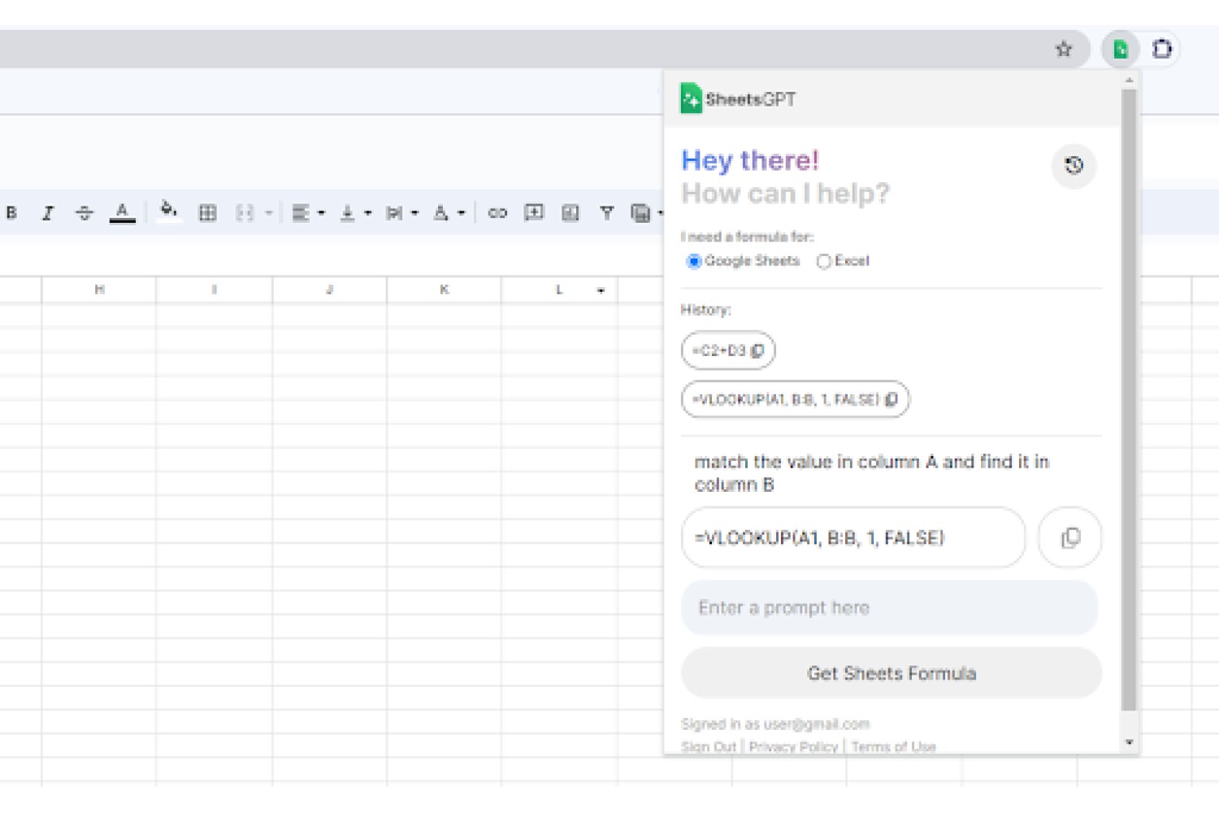Toggle bold formatting in the toolbar
1219x813 pixels.
(x=11, y=213)
